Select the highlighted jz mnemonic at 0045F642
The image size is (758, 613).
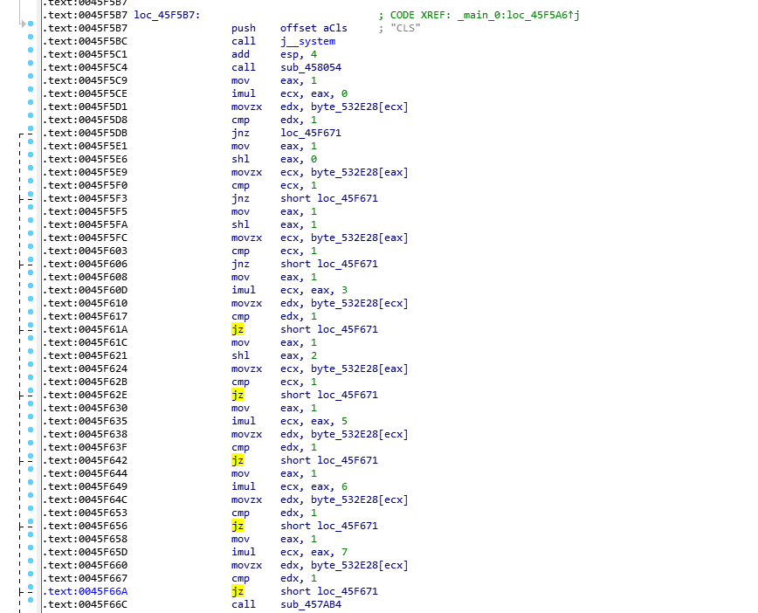(238, 460)
